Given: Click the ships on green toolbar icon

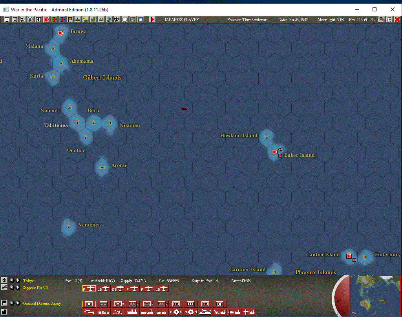Looking at the screenshot, I should pyautogui.click(x=101, y=20).
